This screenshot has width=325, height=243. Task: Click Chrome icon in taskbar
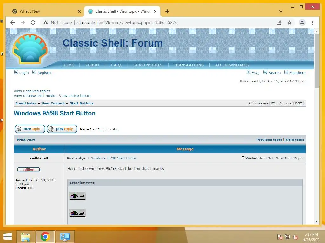[45, 237]
